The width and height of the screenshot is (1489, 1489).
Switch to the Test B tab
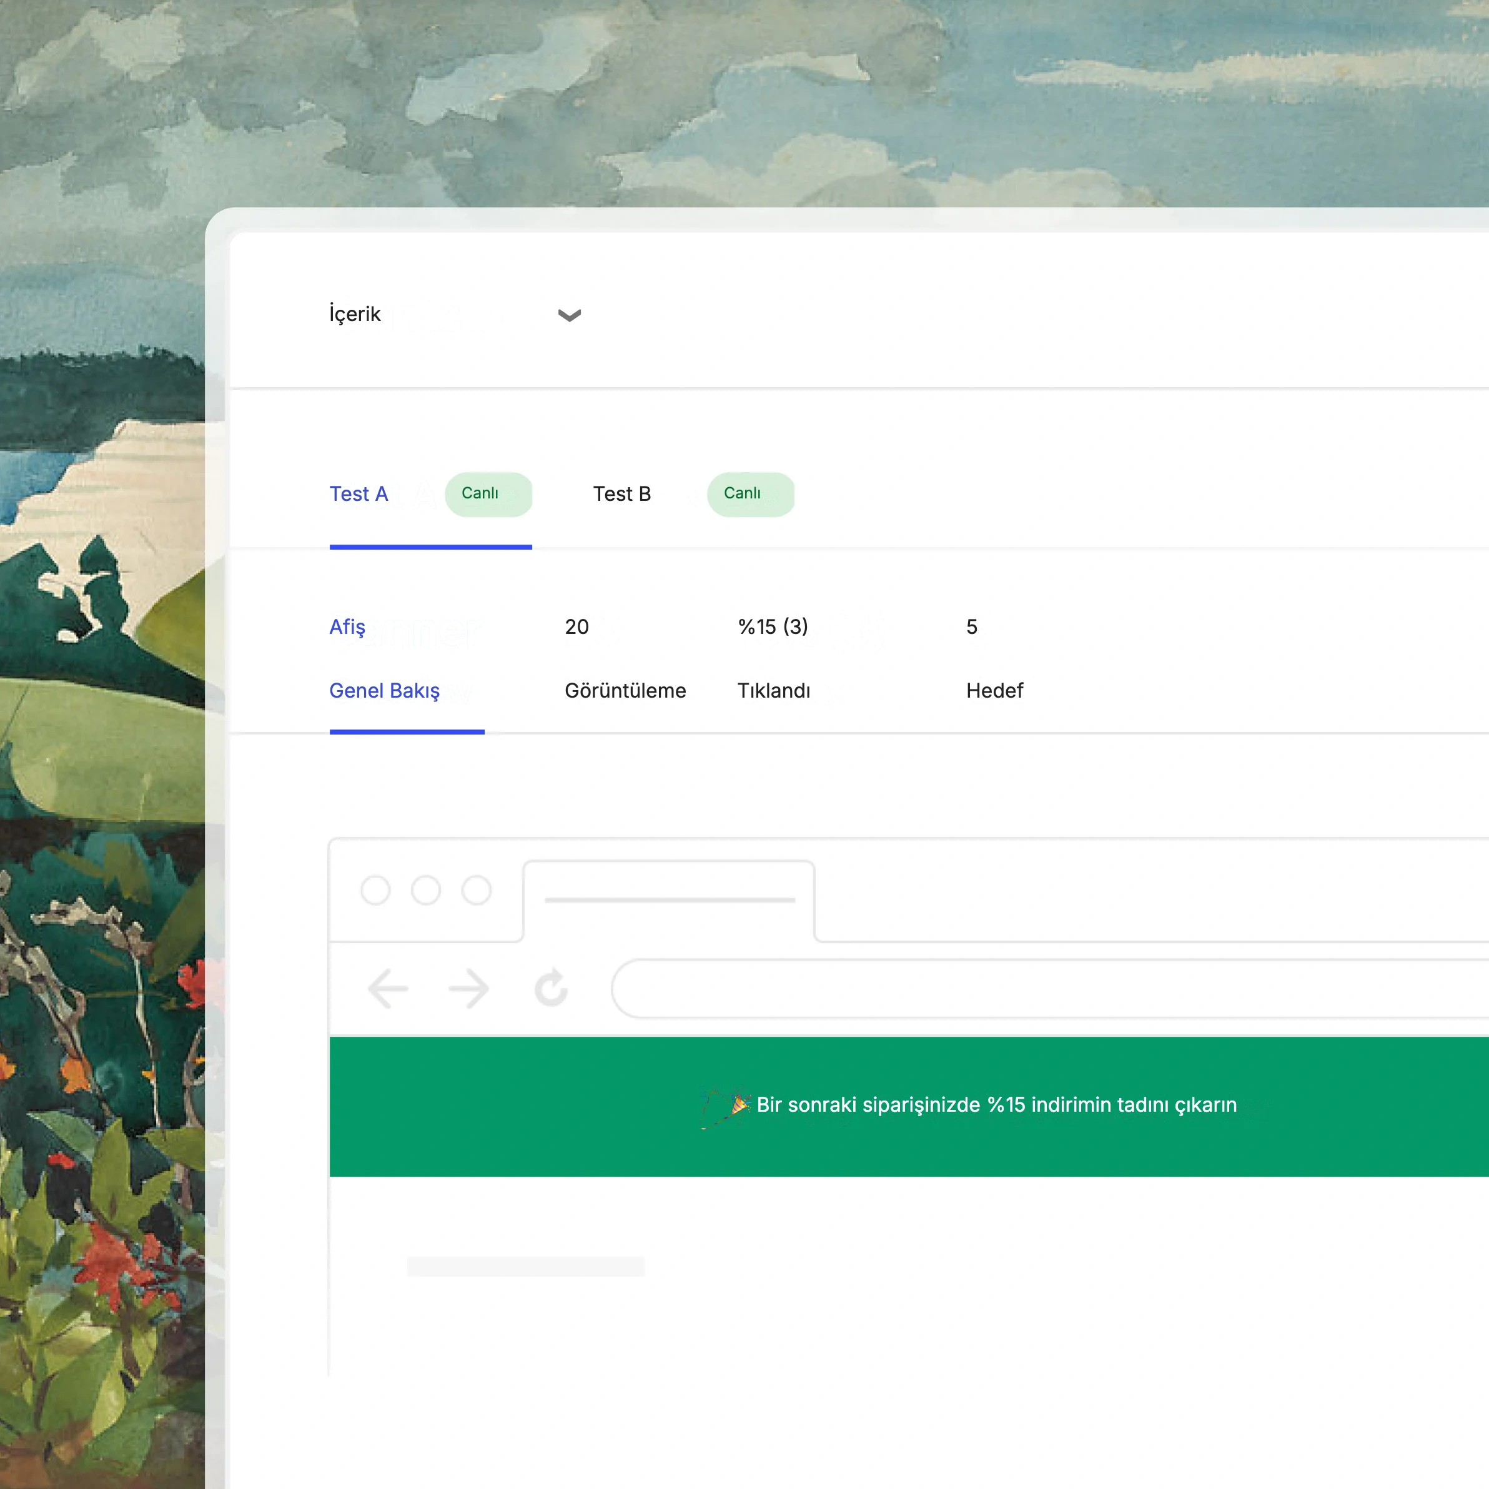click(693, 494)
